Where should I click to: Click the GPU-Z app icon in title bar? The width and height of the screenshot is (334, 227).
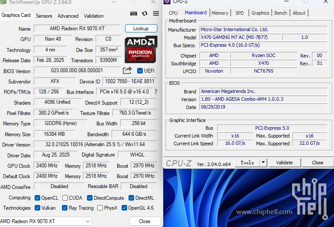[3, 2]
